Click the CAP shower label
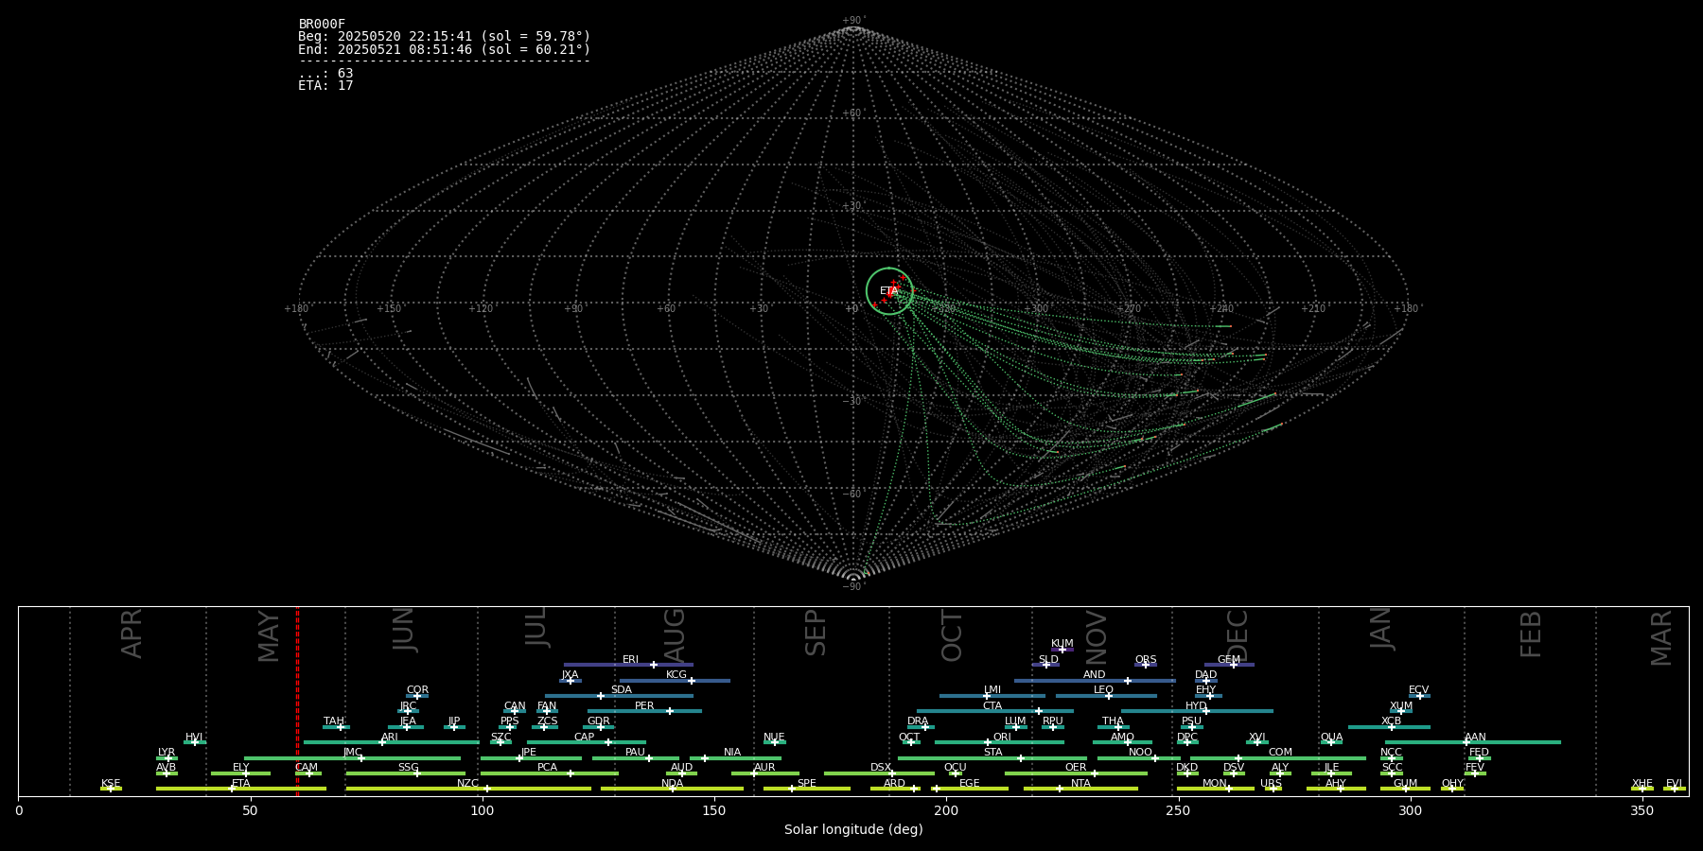1703x851 pixels. pos(584,737)
